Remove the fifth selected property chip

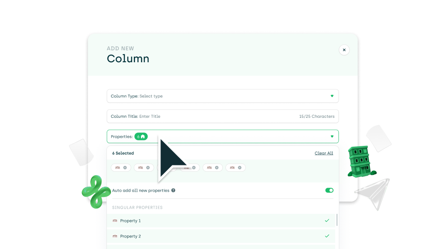pyautogui.click(x=217, y=168)
